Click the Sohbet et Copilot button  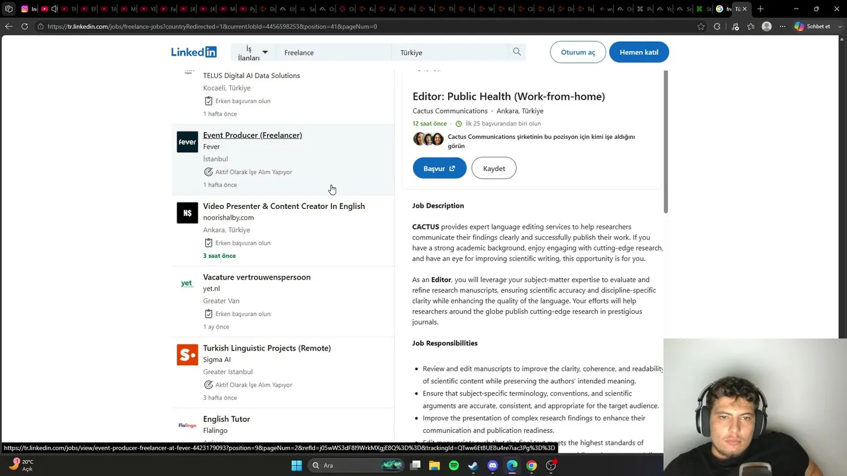coord(812,26)
